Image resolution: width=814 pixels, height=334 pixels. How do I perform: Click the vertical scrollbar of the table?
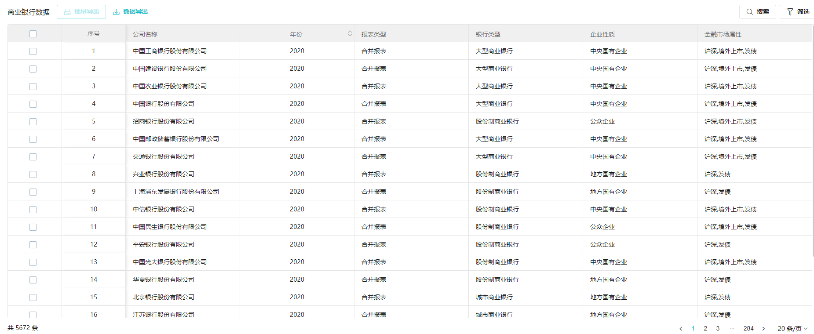[813, 141]
